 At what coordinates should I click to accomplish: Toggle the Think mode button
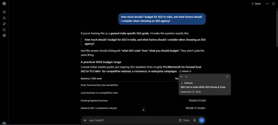point(184,120)
